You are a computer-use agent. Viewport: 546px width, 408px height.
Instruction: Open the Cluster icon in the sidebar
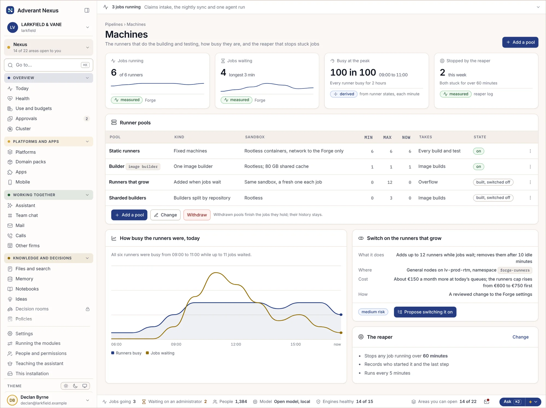[10, 129]
